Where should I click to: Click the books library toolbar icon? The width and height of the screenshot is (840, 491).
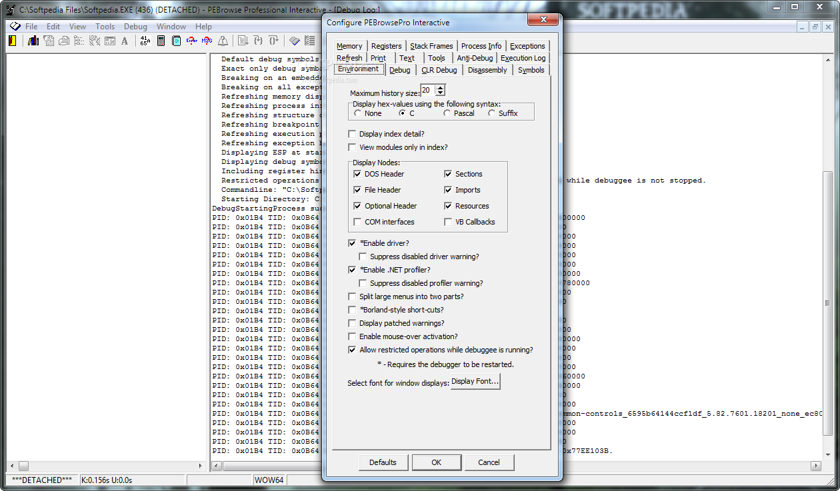point(33,41)
